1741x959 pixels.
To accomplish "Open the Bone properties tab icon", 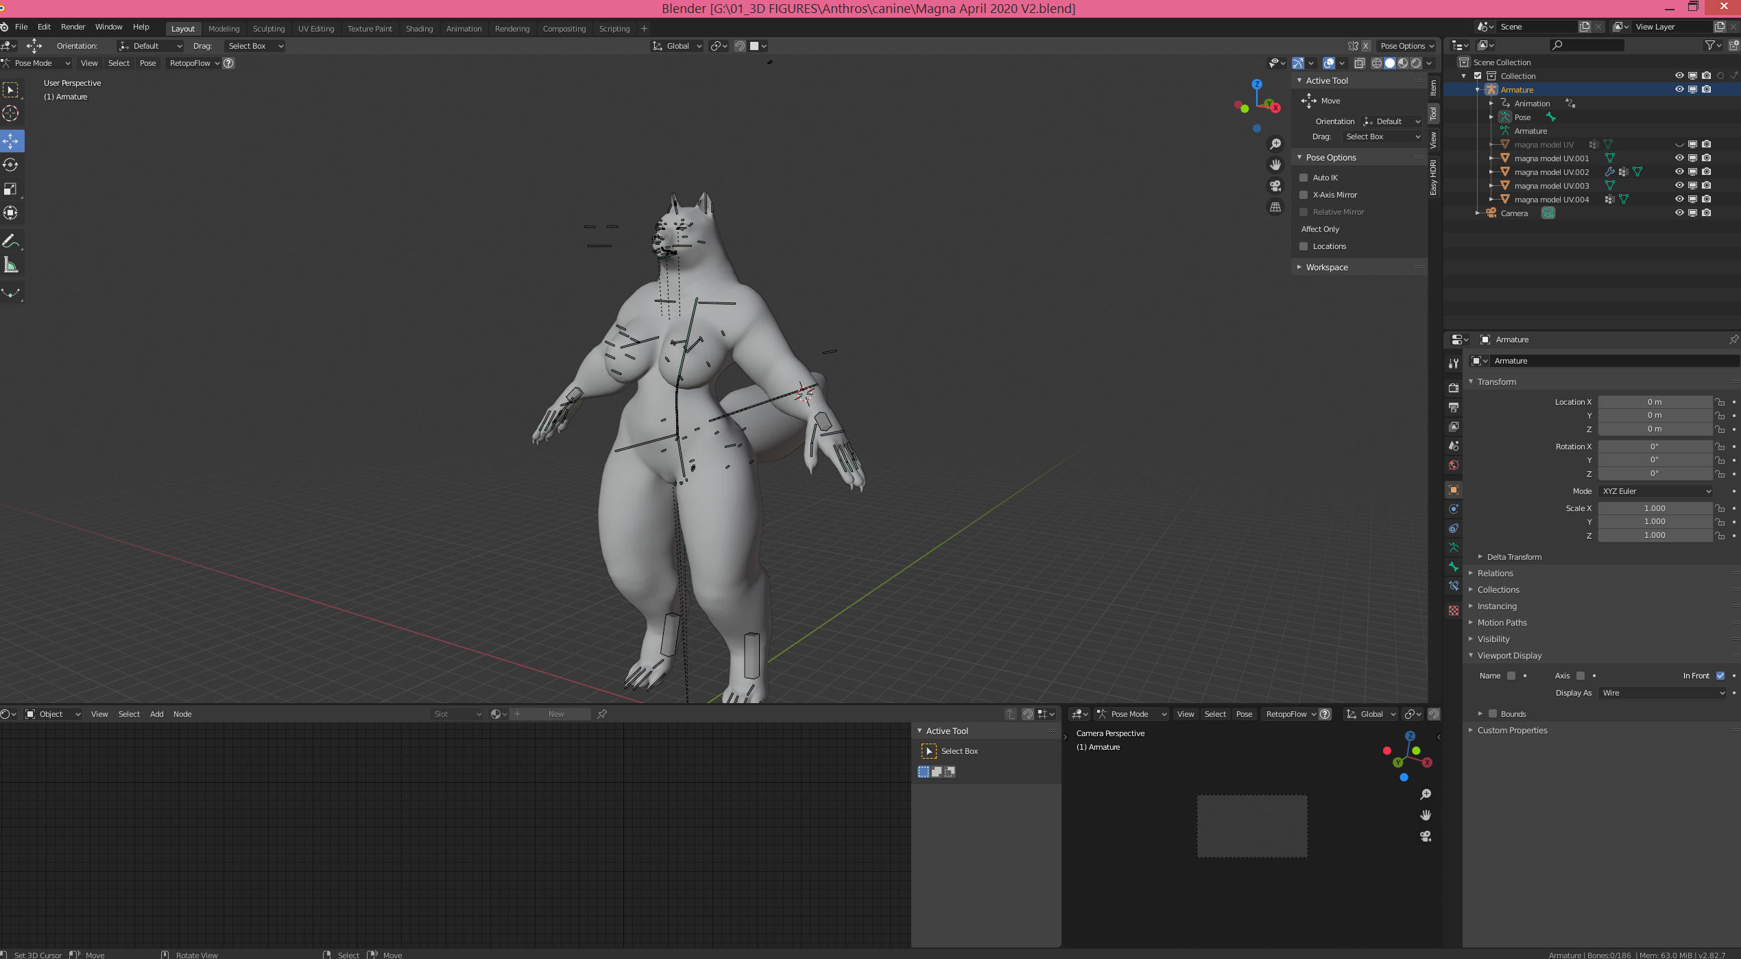I will [1453, 567].
